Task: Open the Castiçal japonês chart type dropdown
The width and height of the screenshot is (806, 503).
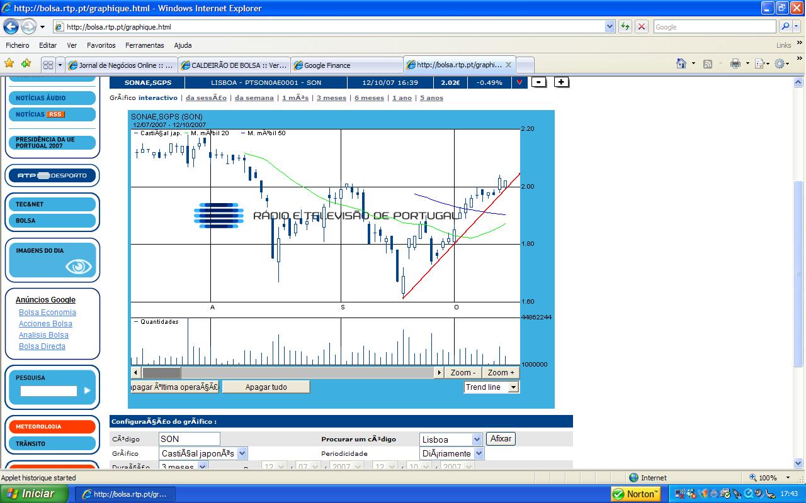Action: (242, 453)
